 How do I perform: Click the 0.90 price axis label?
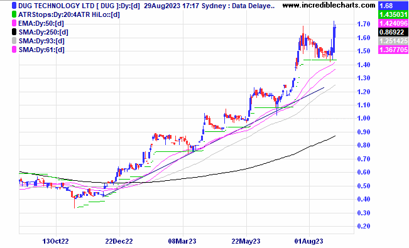tap(363, 132)
